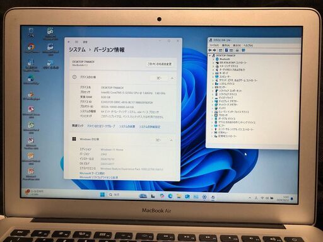Open Copilot from the taskbar
The height and width of the screenshot is (242, 323).
(x=162, y=196)
